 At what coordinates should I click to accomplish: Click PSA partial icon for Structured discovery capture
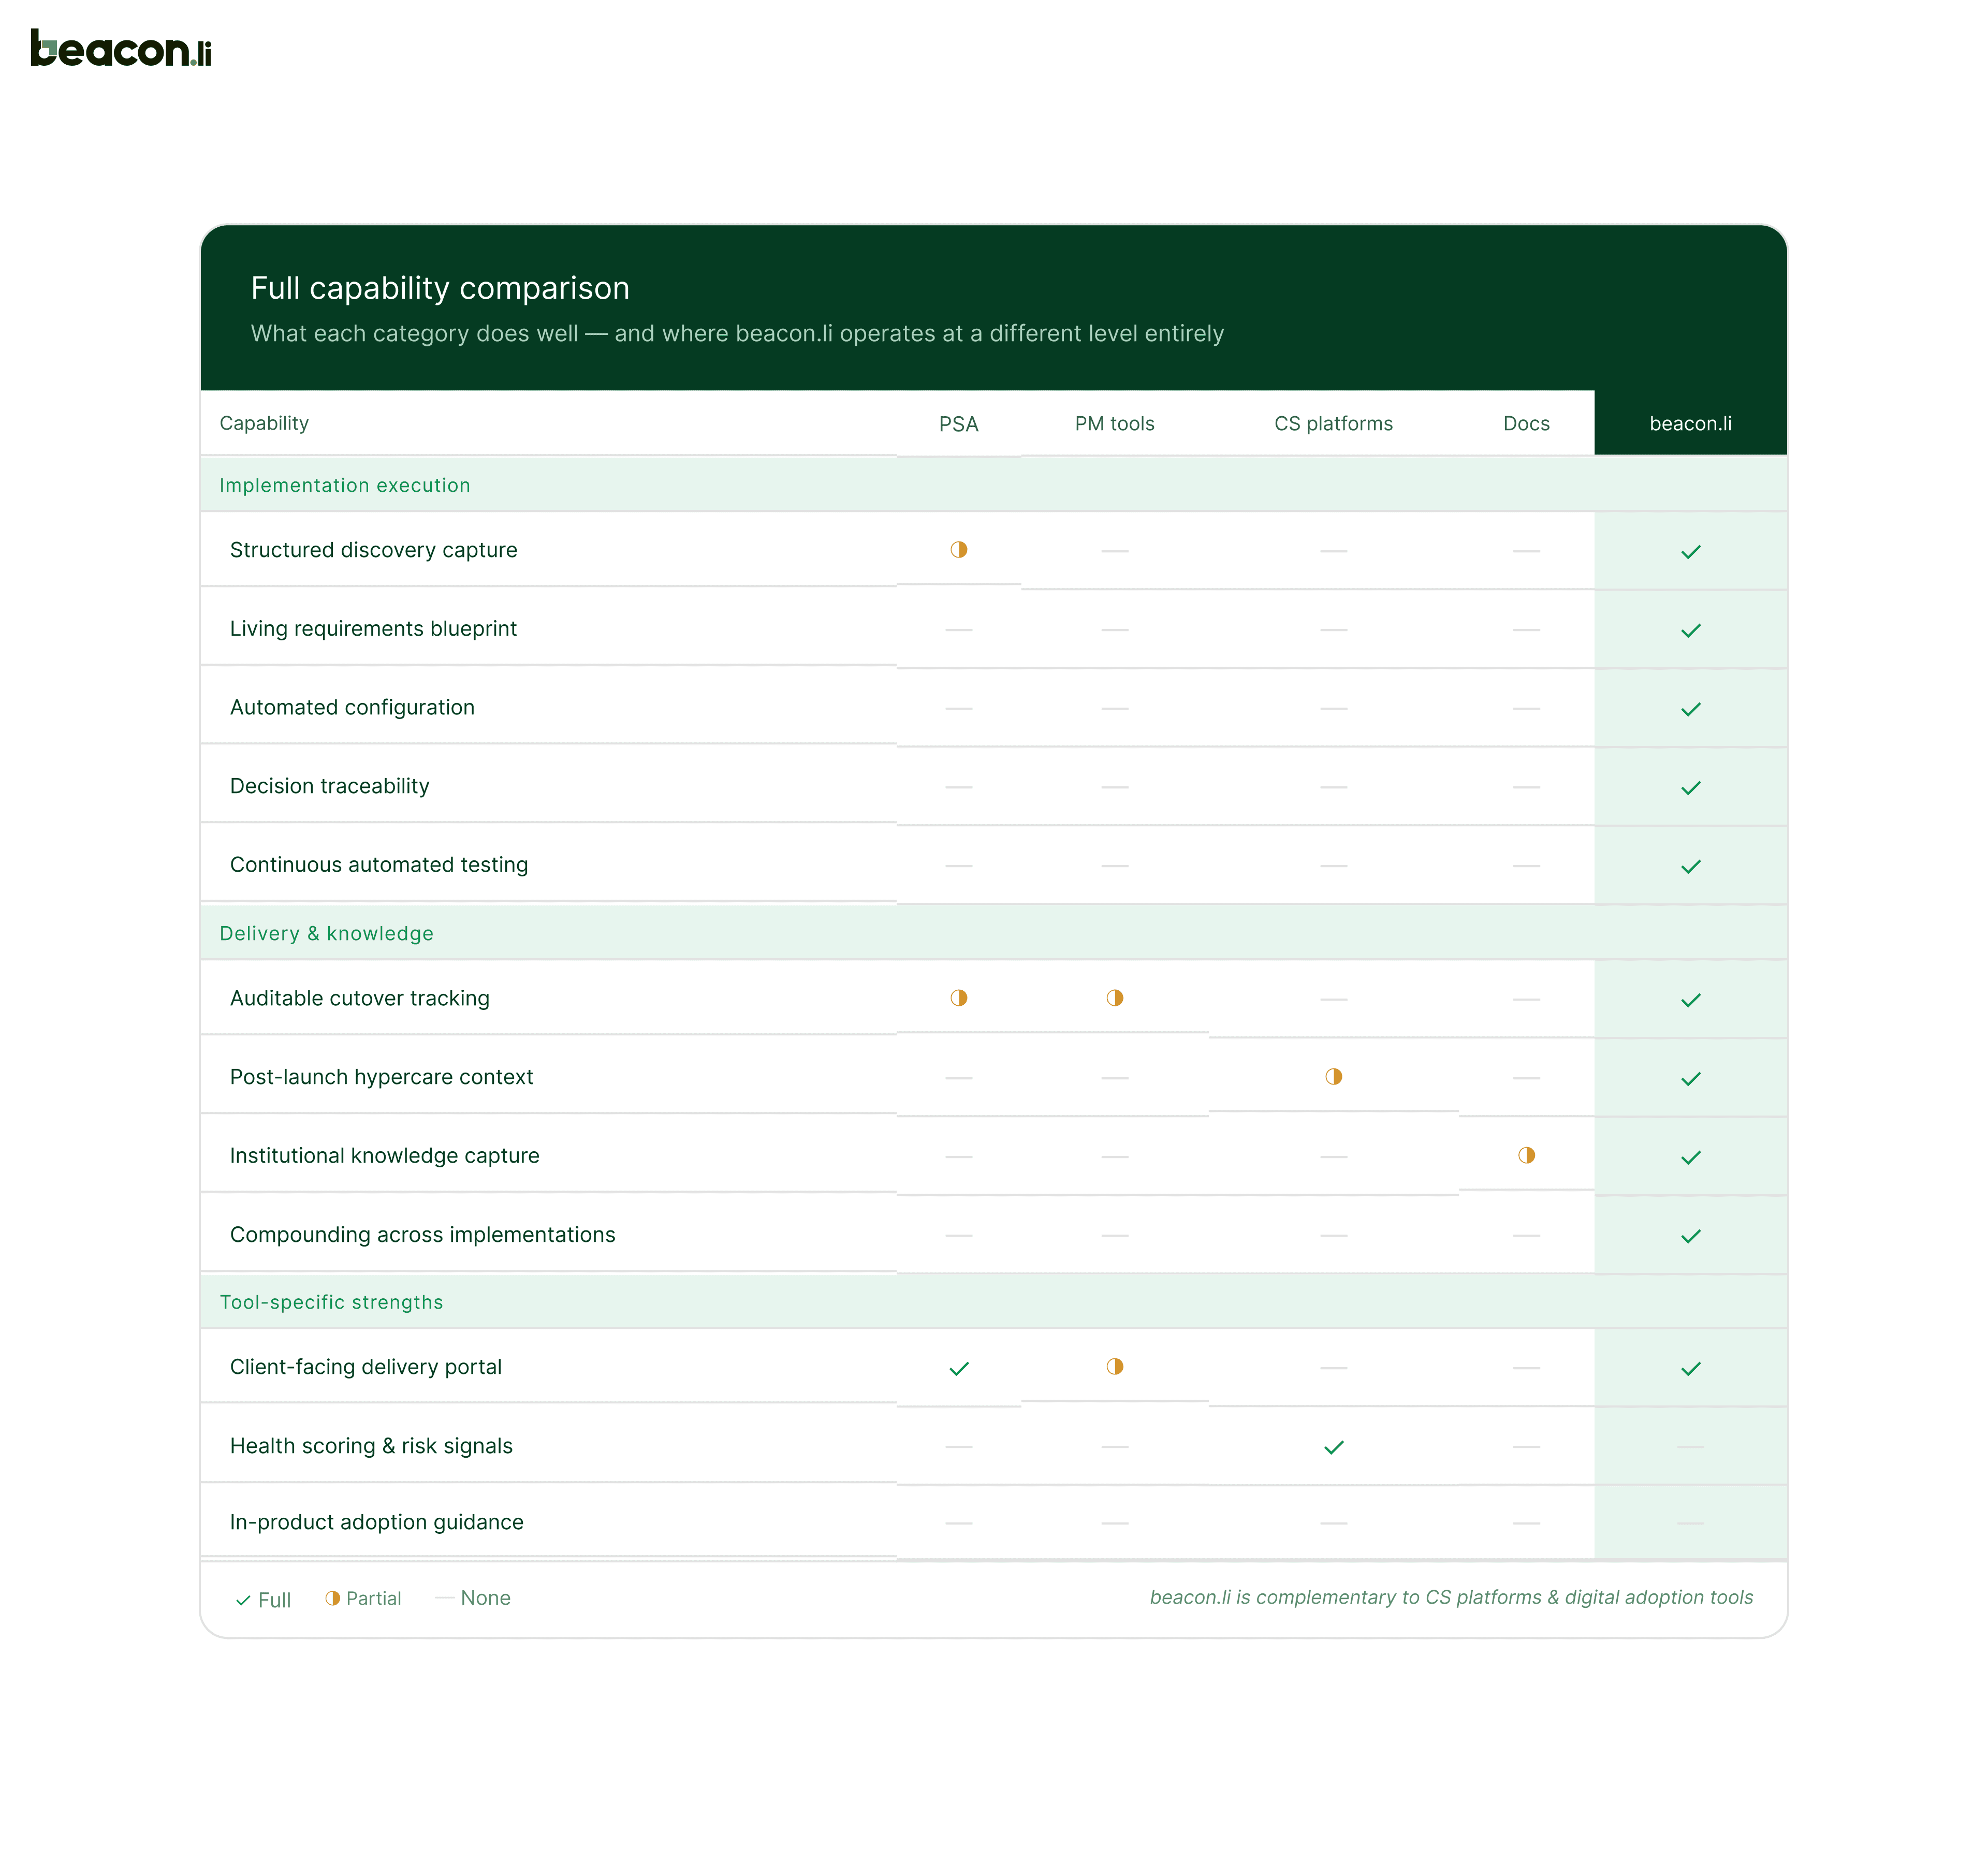click(958, 549)
